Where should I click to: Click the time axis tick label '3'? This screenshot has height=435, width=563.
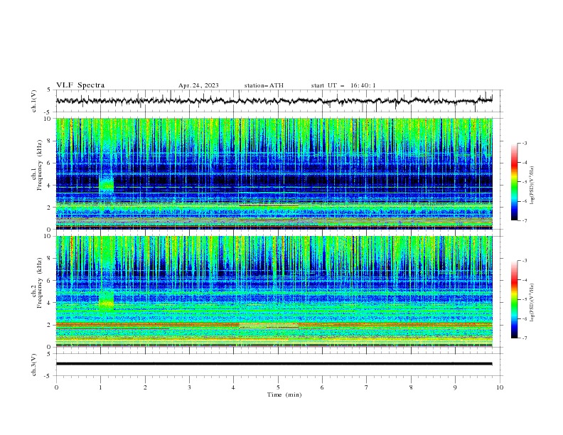click(x=189, y=387)
